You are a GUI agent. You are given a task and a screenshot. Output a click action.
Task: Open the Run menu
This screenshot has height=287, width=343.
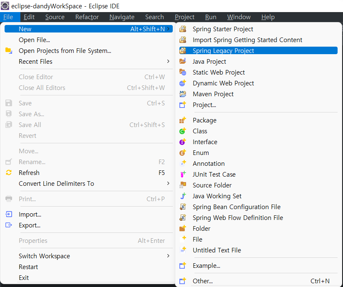(x=211, y=17)
